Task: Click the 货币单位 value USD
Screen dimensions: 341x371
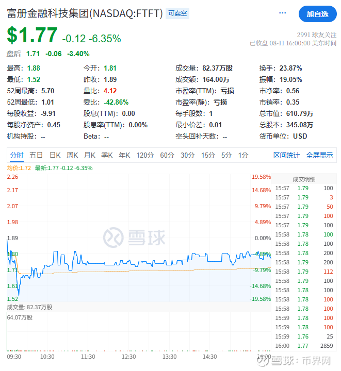Action: [300, 136]
